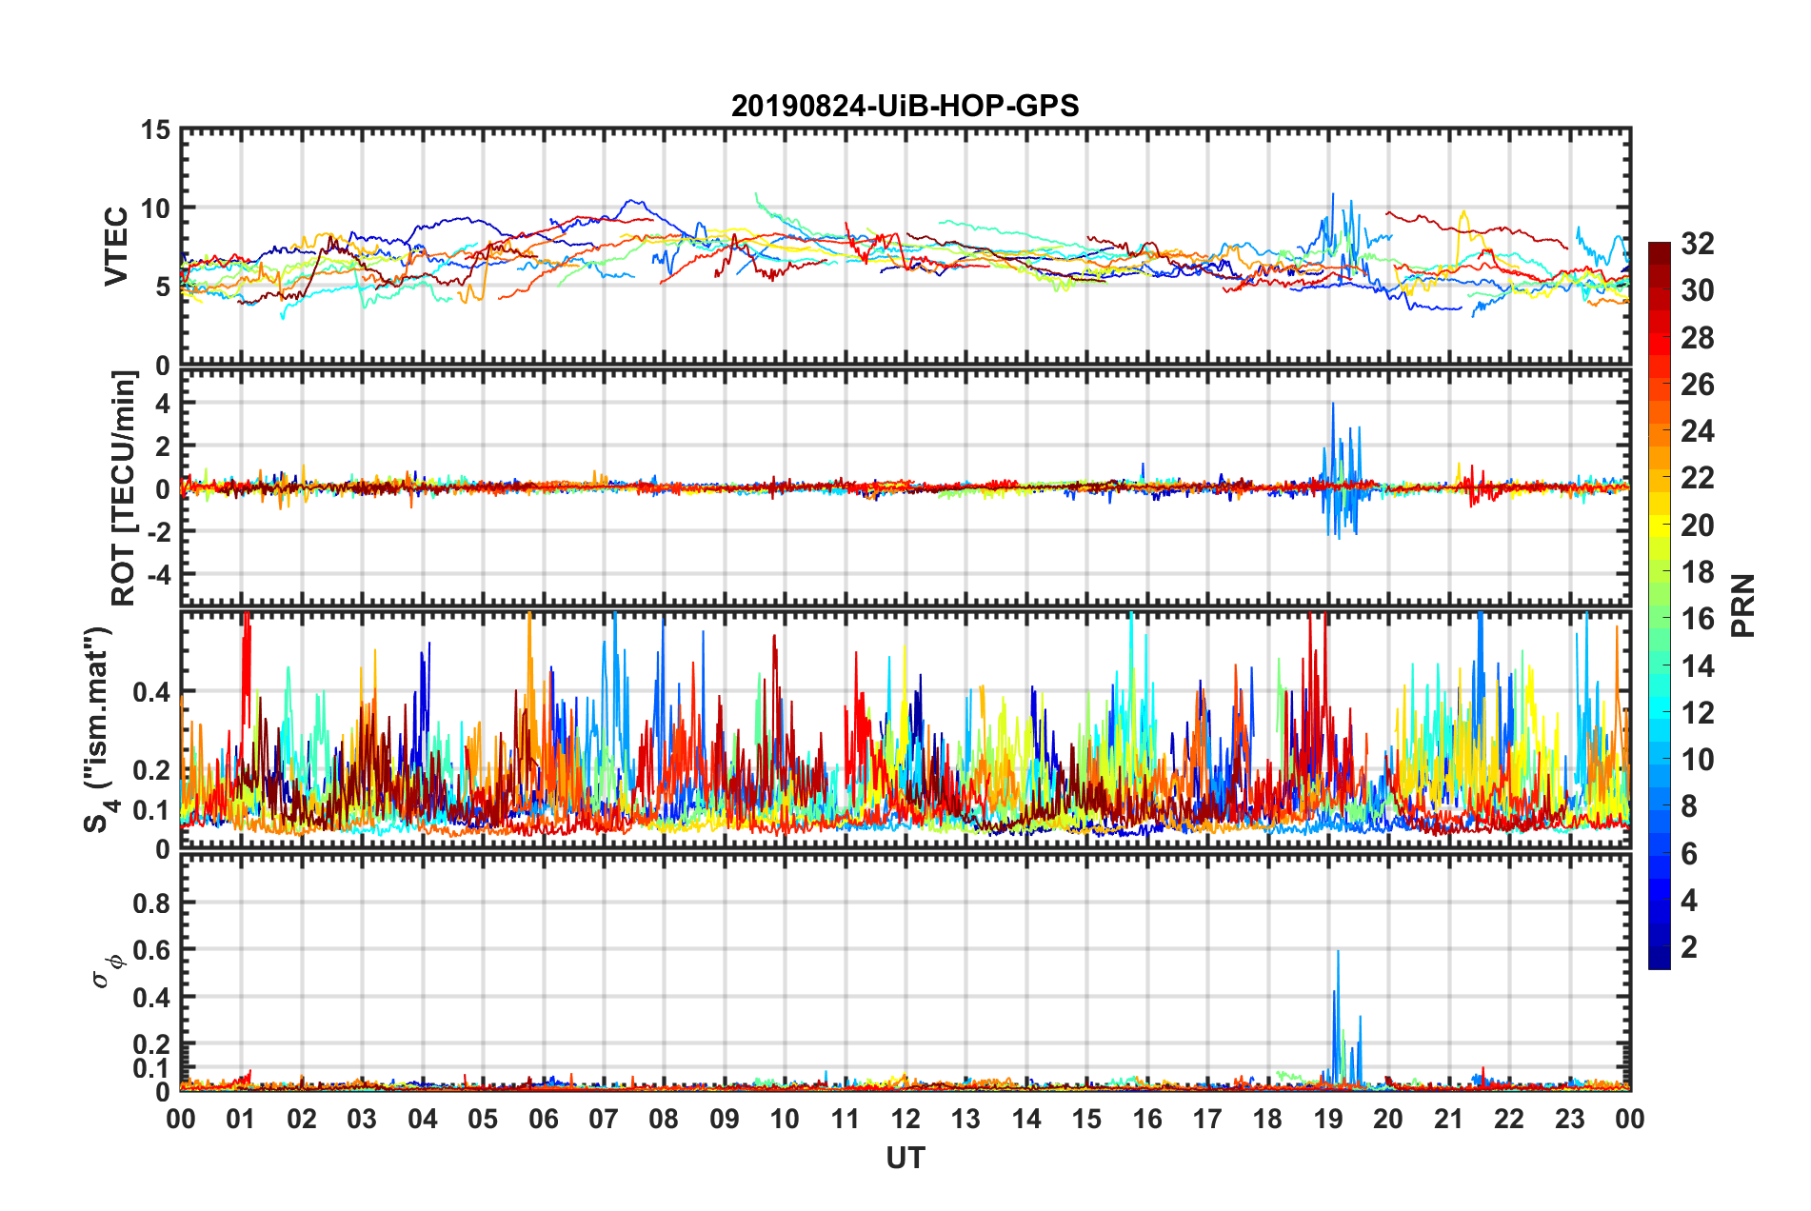The width and height of the screenshot is (1811, 1211).
Task: Click the 19 hour tick on UT axis
Action: (x=1327, y=1119)
